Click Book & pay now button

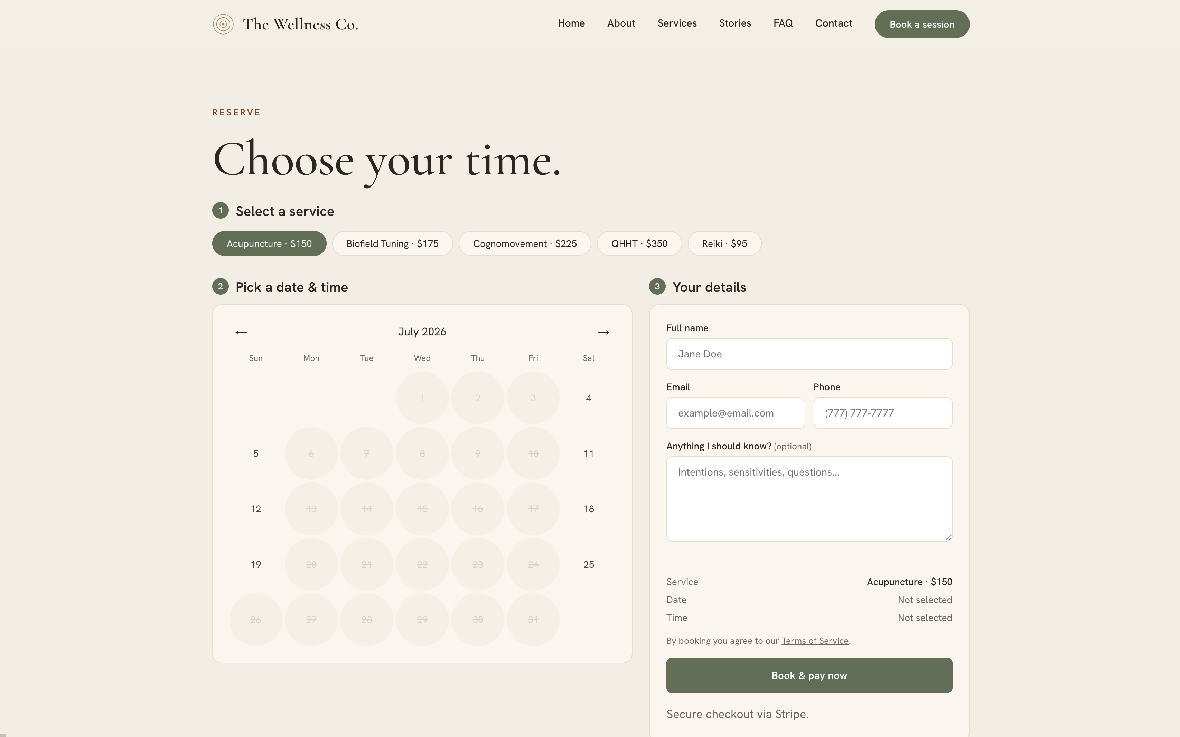[x=809, y=676]
